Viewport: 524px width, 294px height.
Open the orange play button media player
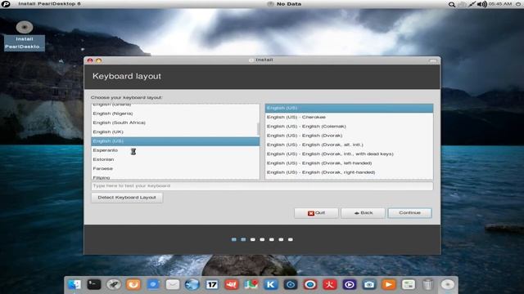(388, 284)
